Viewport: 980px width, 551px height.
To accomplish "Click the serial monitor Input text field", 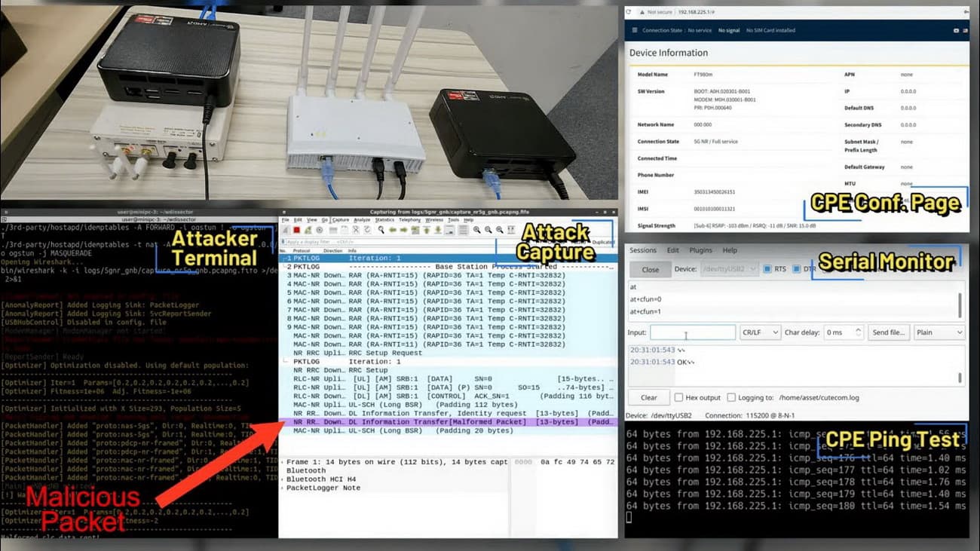I will [x=692, y=332].
